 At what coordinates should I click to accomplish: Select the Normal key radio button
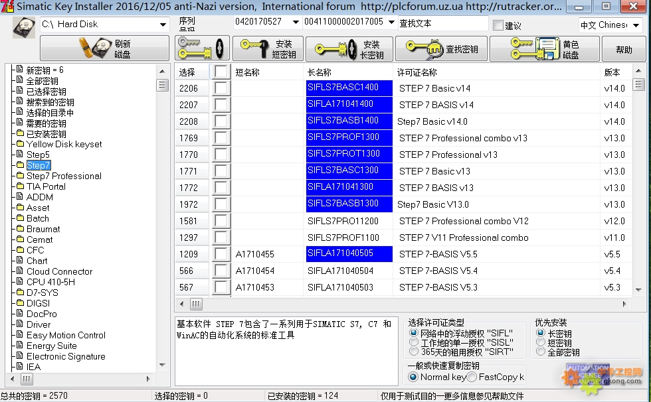[x=413, y=377]
